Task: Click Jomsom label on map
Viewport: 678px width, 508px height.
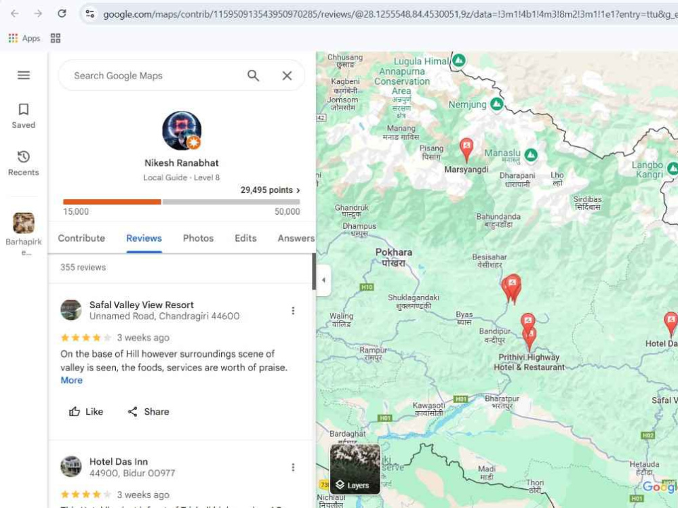Action: (342, 103)
